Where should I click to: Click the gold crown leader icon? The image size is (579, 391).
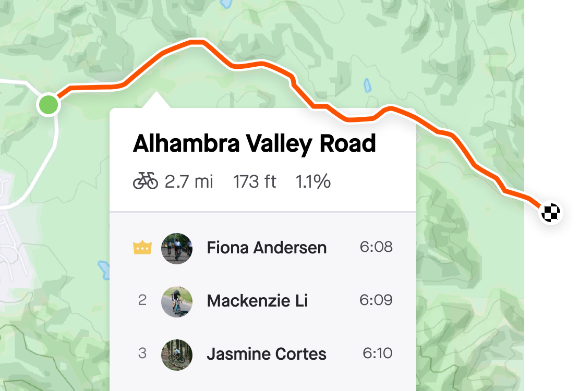142,248
